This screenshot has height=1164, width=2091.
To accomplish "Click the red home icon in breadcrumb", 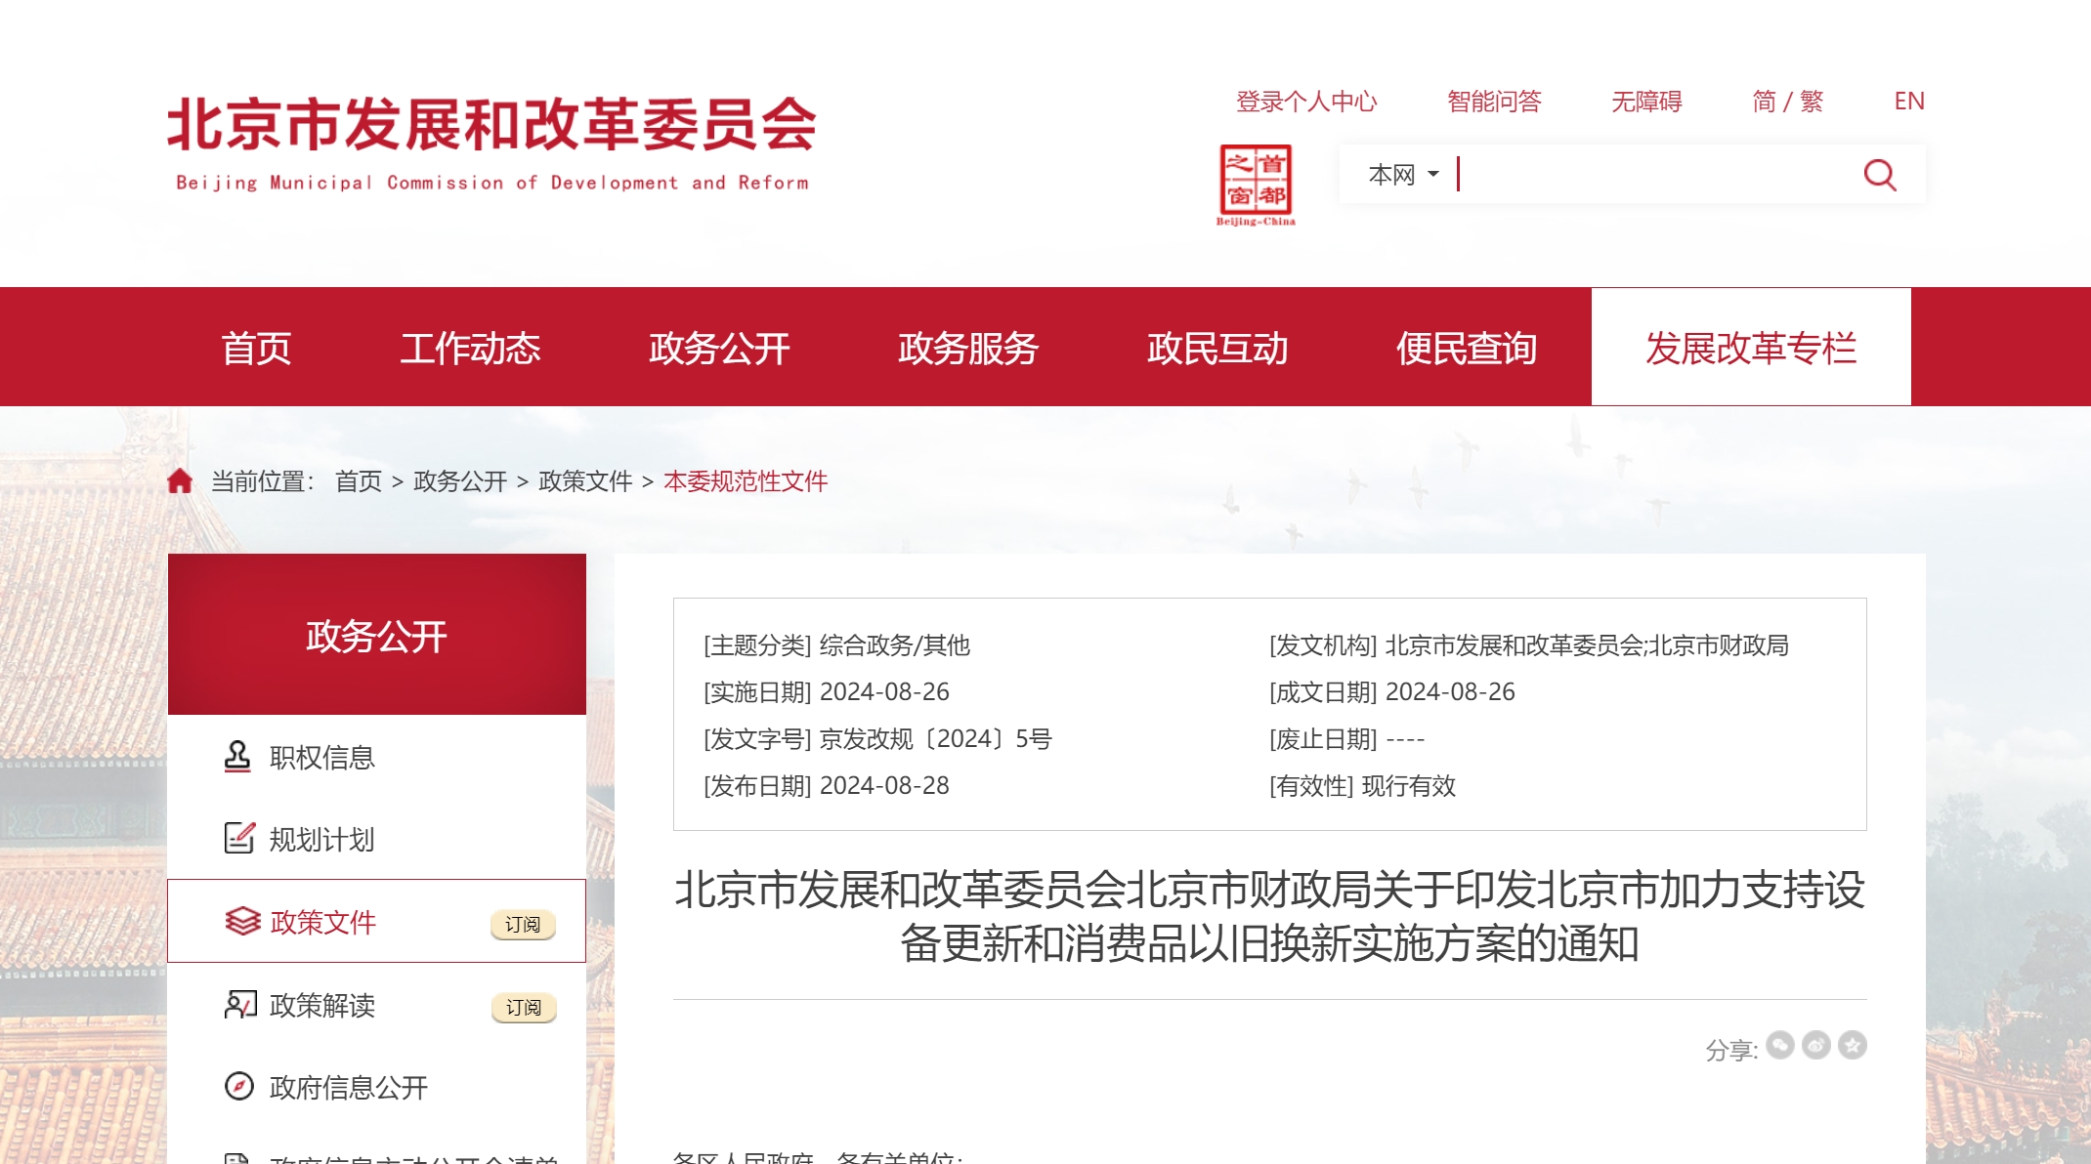I will 180,480.
